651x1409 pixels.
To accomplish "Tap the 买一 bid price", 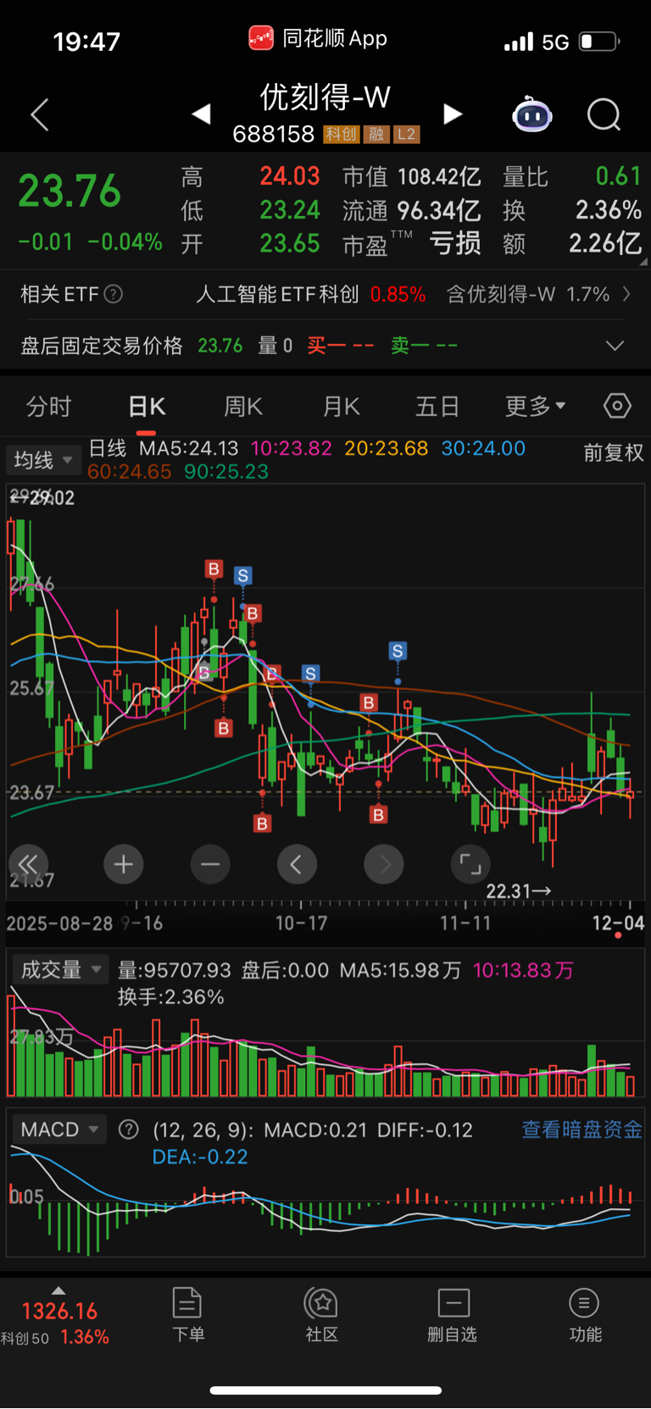I will pyautogui.click(x=341, y=346).
